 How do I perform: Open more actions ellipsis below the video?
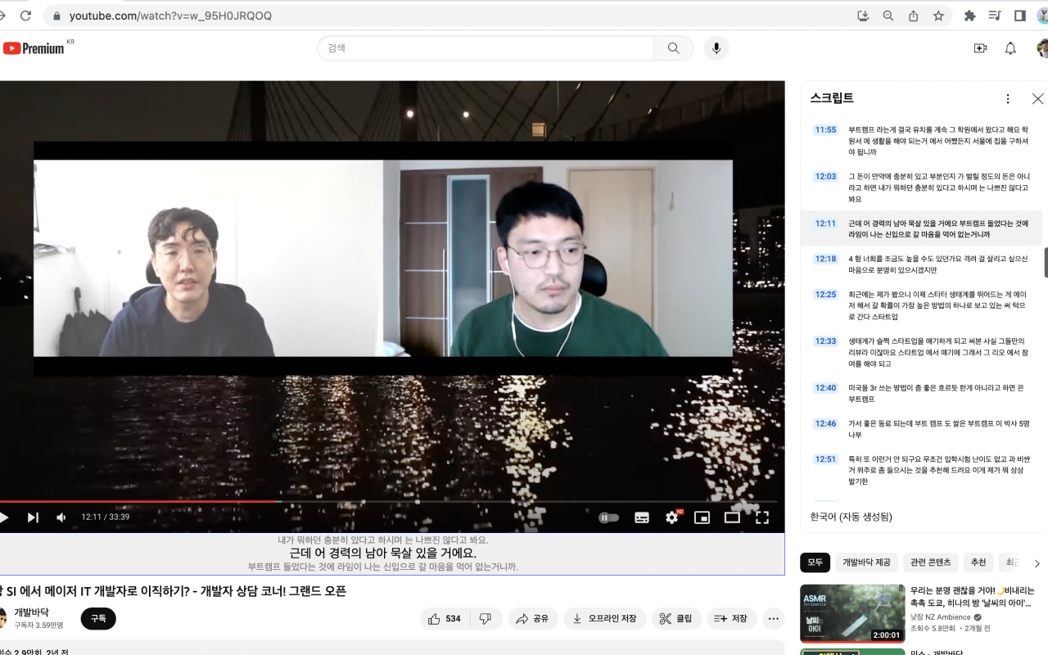tap(774, 619)
